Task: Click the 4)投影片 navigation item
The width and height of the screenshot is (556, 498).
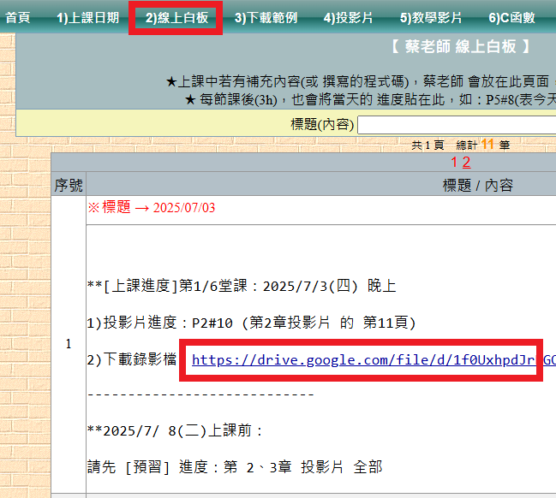Action: tap(348, 18)
